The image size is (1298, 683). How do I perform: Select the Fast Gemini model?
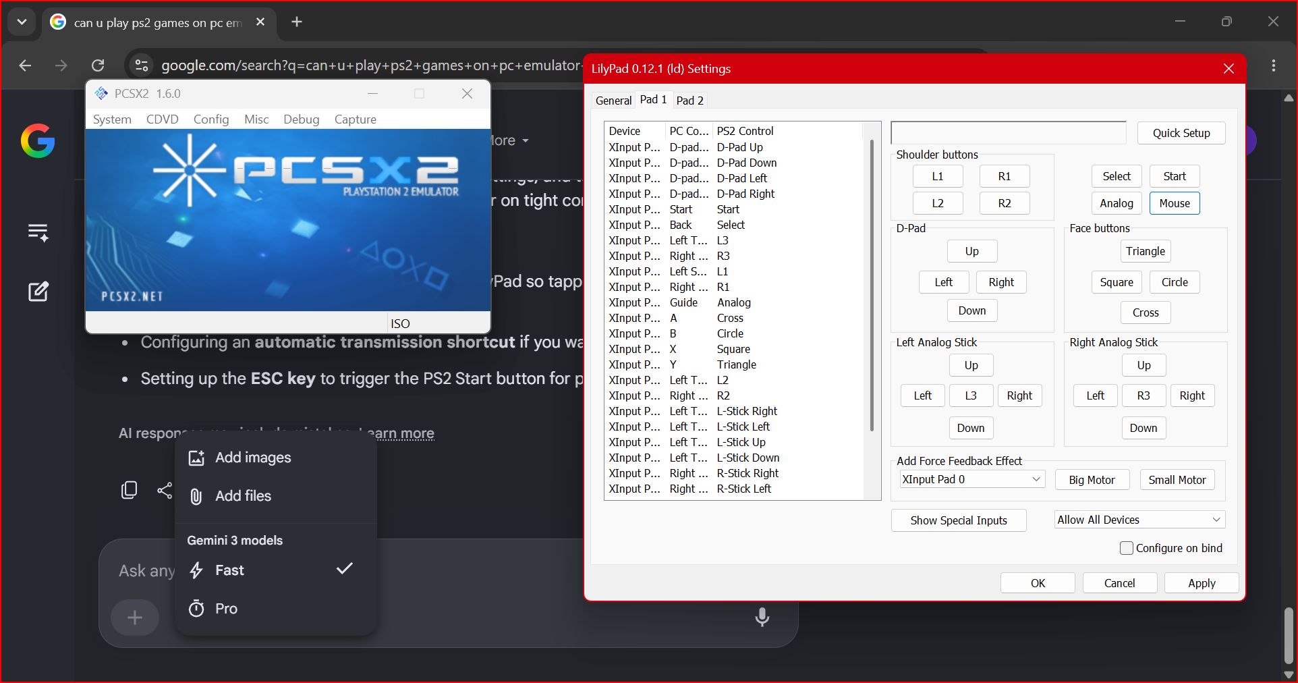tap(275, 570)
